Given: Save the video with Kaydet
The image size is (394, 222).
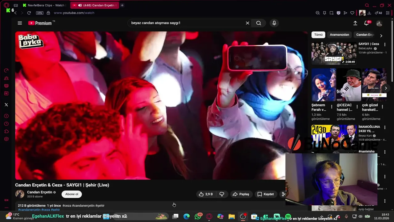Looking at the screenshot, I should point(266,194).
